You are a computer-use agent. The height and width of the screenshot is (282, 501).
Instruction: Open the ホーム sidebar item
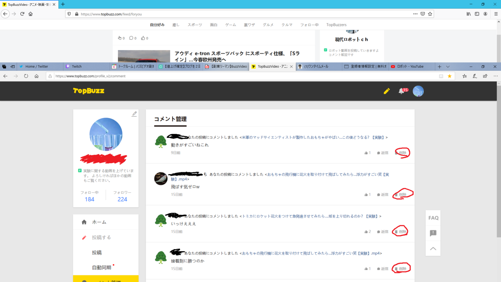pyautogui.click(x=106, y=222)
